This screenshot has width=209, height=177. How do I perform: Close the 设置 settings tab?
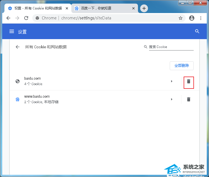(67, 8)
